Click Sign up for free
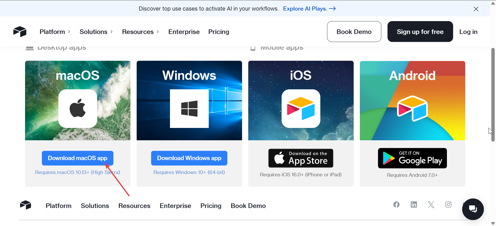Screen dimensions: 496x226 pyautogui.click(x=420, y=32)
